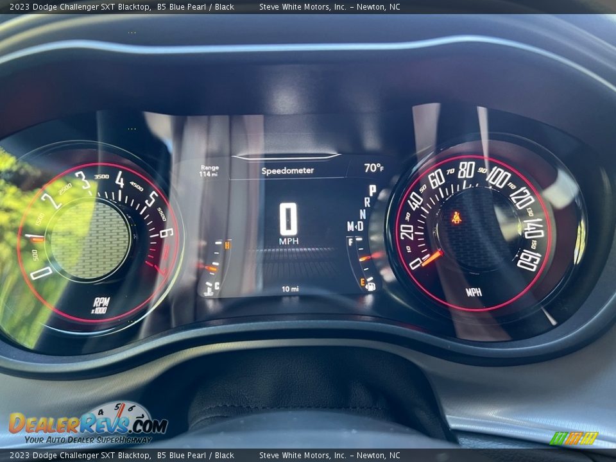Click the '10 mi' odometer reading
The image size is (616, 462).
coord(290,289)
